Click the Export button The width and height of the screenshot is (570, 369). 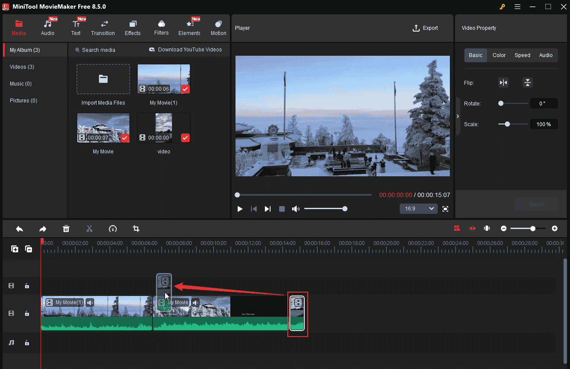click(x=425, y=28)
